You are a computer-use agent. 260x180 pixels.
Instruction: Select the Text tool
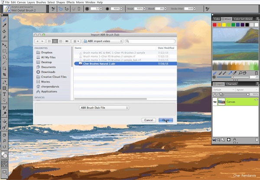[x=4, y=94]
